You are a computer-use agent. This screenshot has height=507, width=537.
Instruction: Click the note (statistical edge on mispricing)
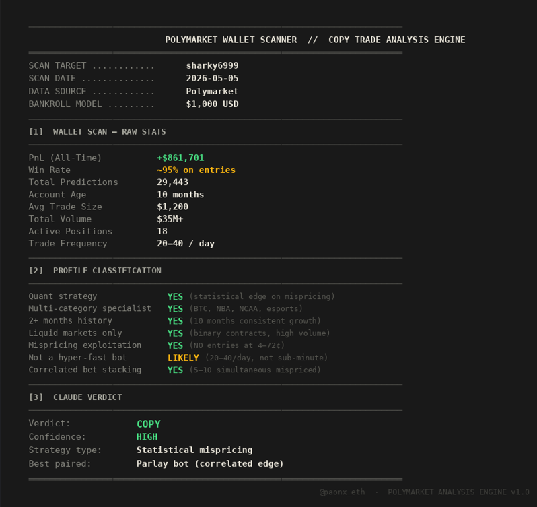point(262,297)
